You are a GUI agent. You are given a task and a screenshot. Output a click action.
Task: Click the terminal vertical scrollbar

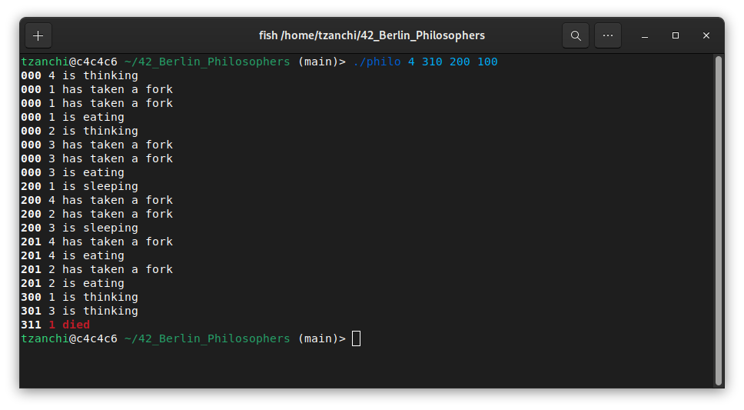pyautogui.click(x=719, y=221)
